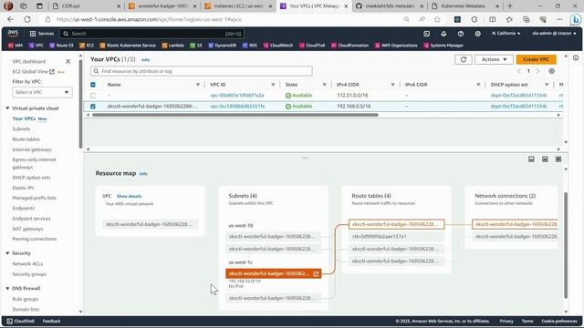584x328 pixels.
Task: Switch to the Instances EC2 browser tab
Action: 238,6
